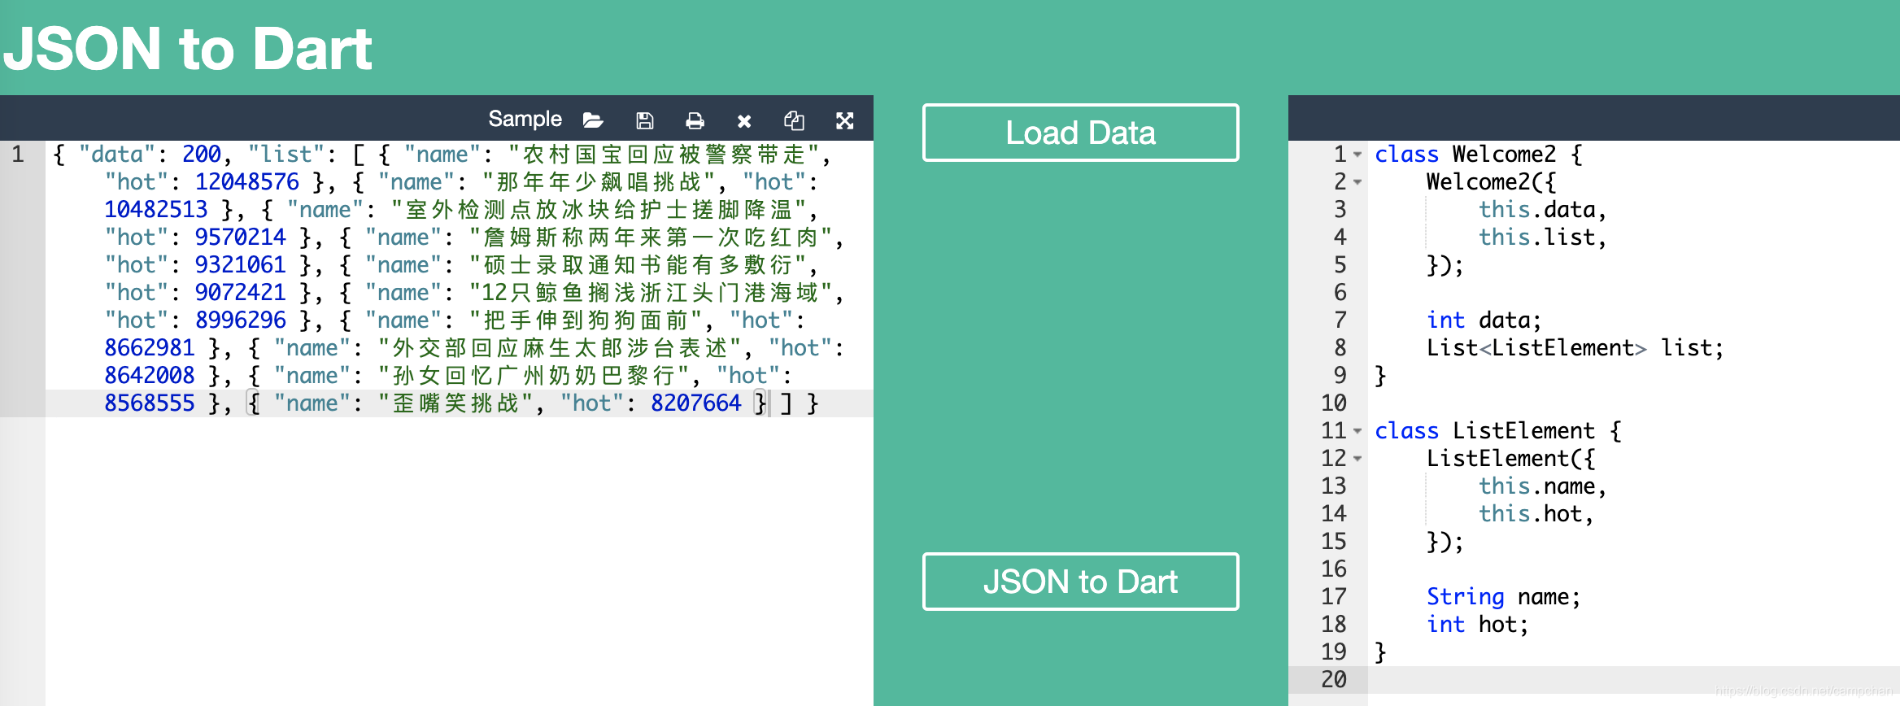Copy JSON using the copy icon

[x=794, y=121]
